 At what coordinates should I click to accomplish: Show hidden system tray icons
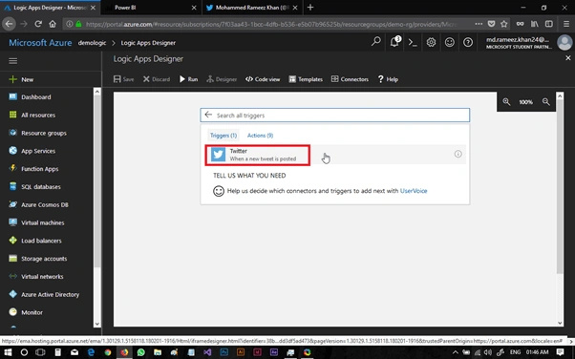pyautogui.click(x=455, y=352)
